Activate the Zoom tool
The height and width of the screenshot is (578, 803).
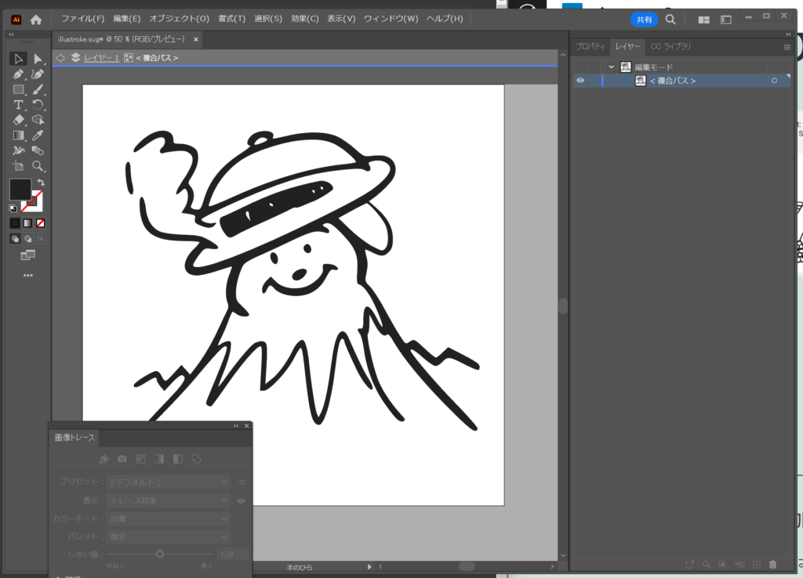(38, 166)
